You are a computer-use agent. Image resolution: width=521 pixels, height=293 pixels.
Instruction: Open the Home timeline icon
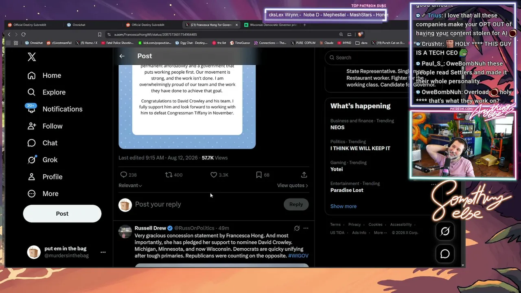[x=32, y=75]
